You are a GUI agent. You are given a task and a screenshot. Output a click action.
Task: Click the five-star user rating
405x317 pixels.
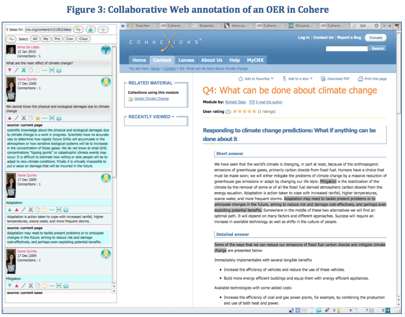(244, 111)
